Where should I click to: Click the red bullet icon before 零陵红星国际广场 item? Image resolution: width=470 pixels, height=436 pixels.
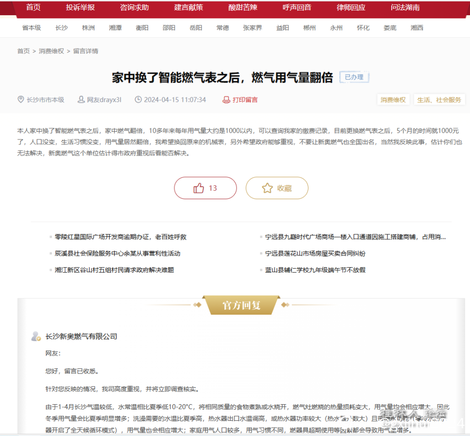tap(49, 236)
